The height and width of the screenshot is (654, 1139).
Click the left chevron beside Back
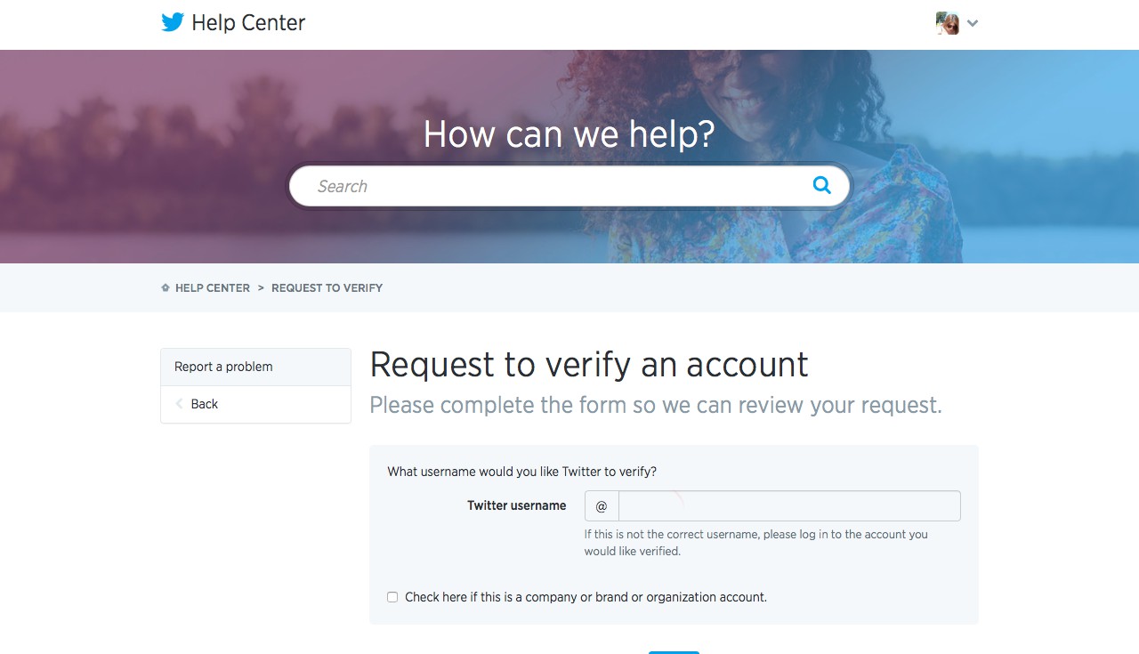coord(179,404)
